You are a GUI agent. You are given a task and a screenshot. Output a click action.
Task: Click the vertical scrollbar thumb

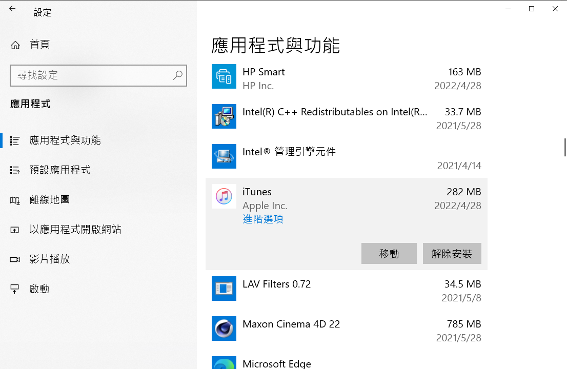(x=565, y=147)
